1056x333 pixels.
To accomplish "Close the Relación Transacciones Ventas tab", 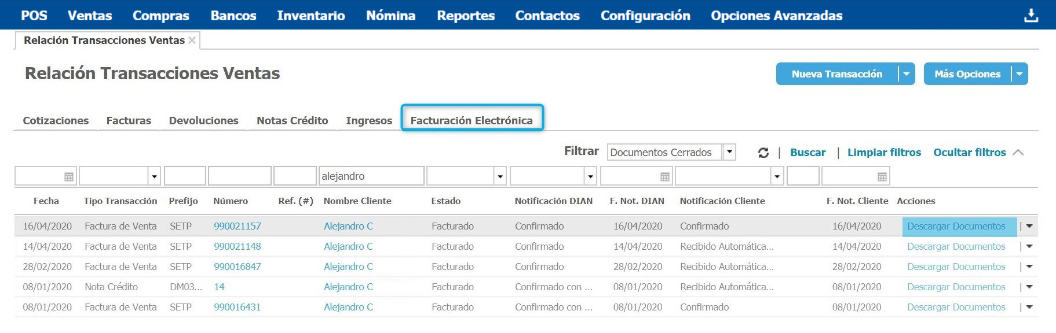I will [x=192, y=40].
